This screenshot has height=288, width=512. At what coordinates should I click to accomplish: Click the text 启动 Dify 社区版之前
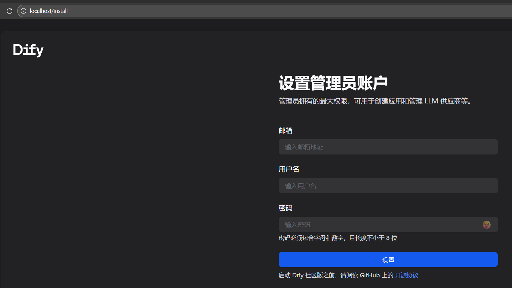(307, 275)
